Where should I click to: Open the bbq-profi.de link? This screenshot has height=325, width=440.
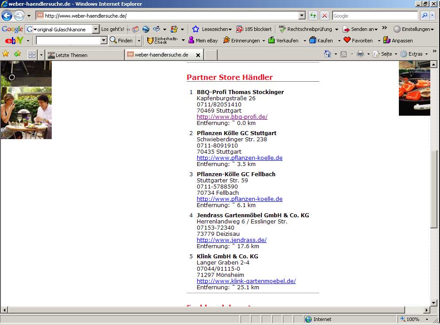pyautogui.click(x=232, y=117)
